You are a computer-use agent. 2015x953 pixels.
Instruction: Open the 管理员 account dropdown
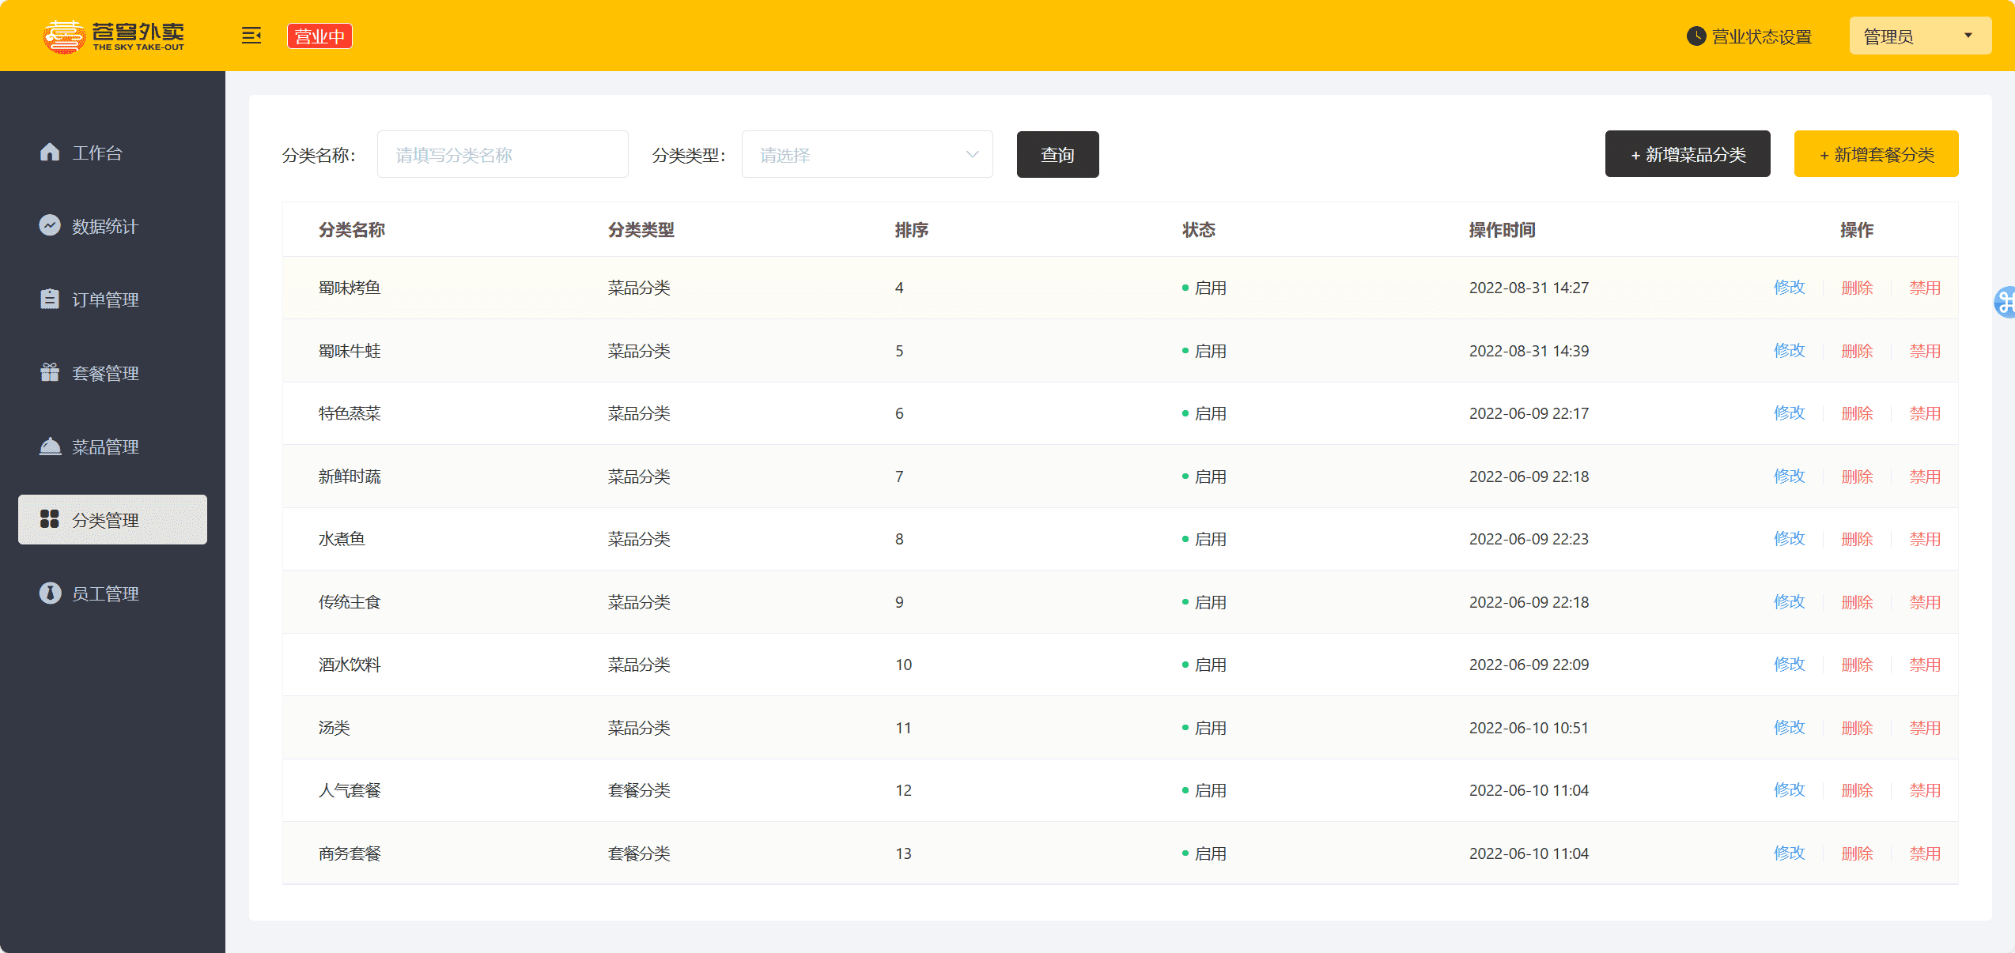point(1920,36)
